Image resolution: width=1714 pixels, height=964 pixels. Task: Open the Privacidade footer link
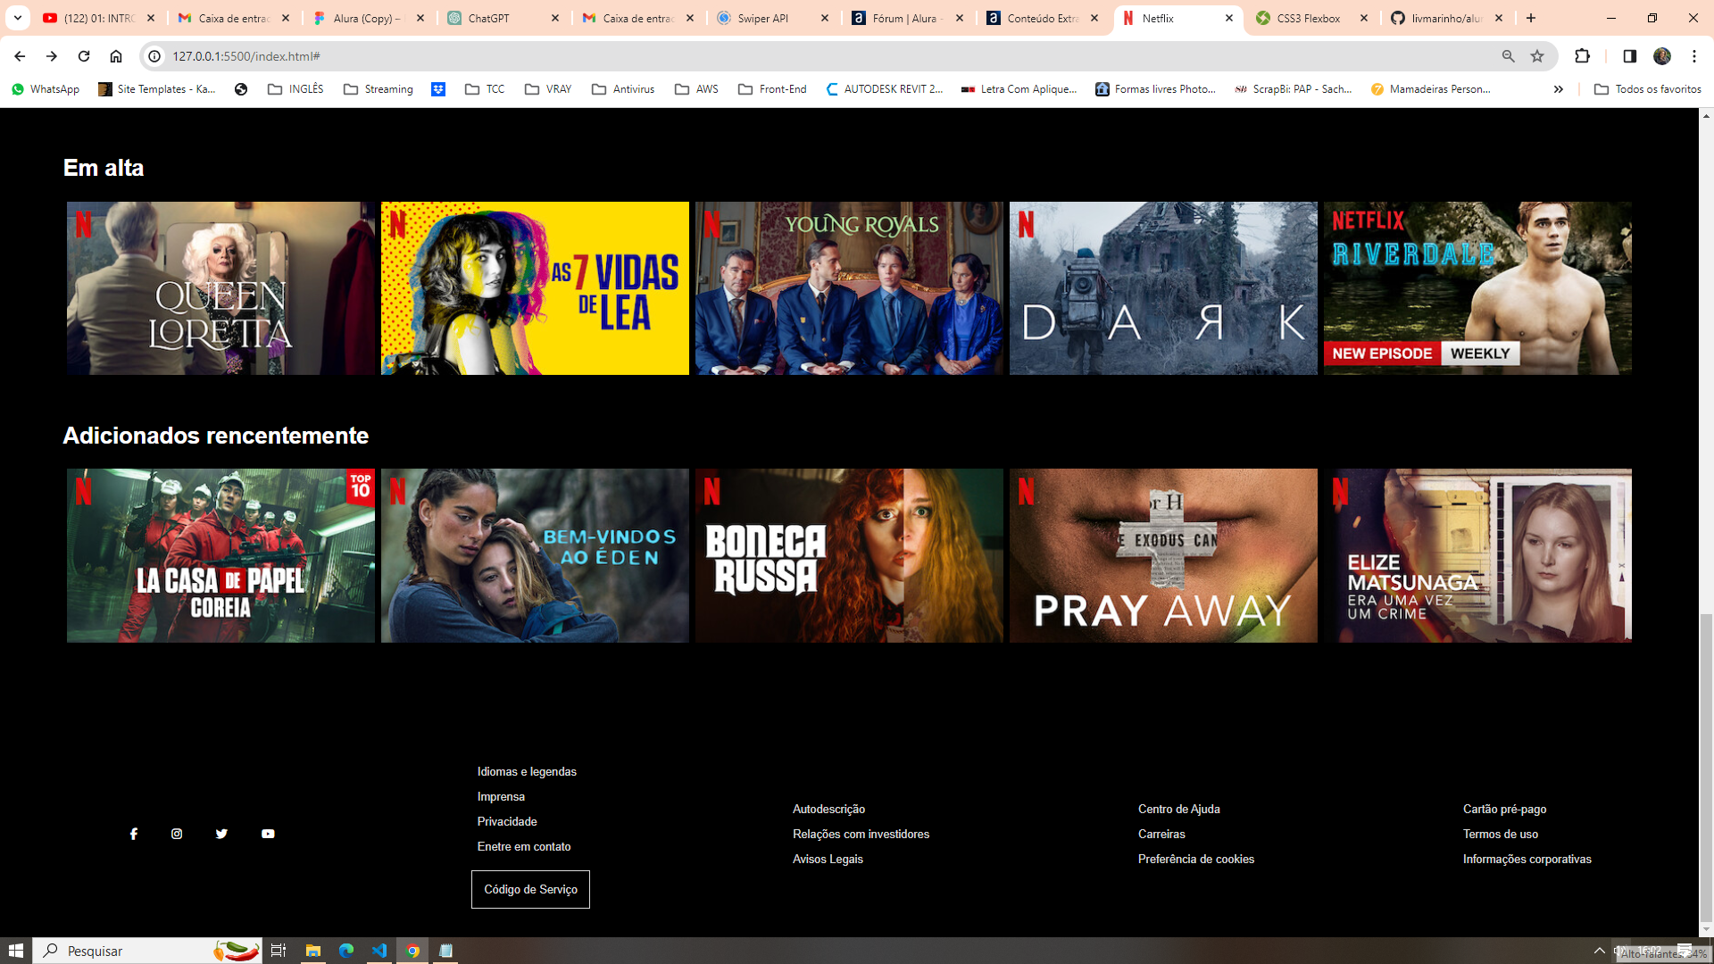(507, 822)
